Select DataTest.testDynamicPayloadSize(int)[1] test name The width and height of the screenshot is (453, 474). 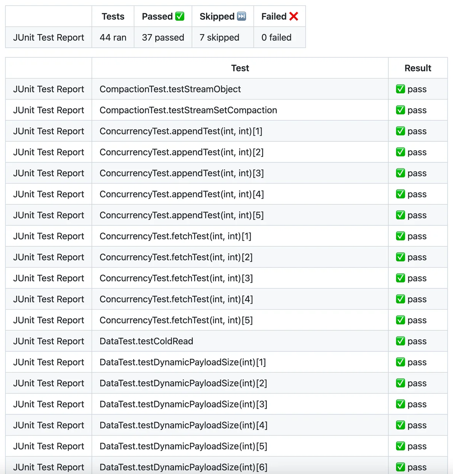pyautogui.click(x=182, y=362)
